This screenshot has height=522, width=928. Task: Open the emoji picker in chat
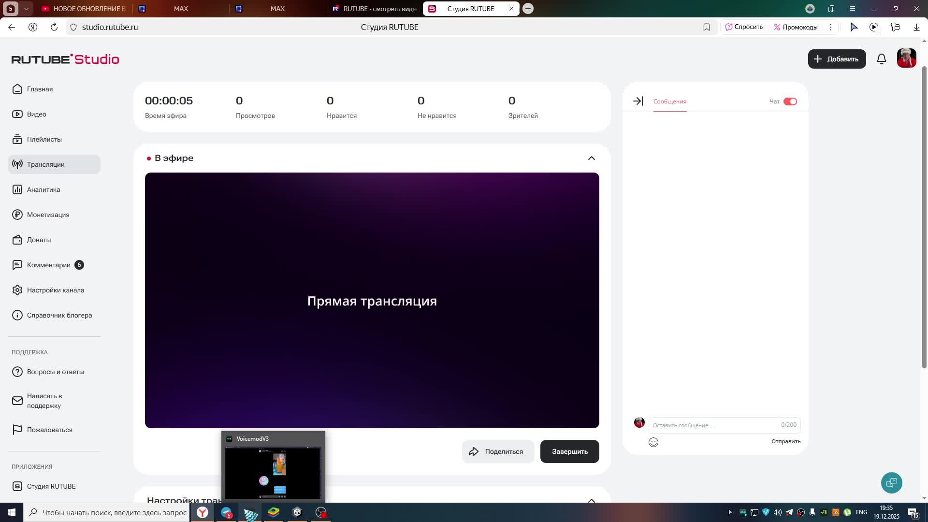point(653,442)
